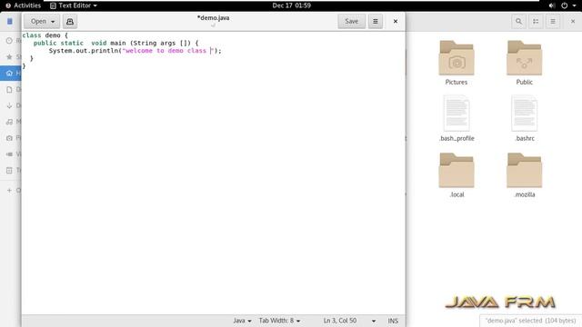Viewport: 582px width, 327px height.
Task: Click the 'class demo {' line in editor
Action: [45, 35]
